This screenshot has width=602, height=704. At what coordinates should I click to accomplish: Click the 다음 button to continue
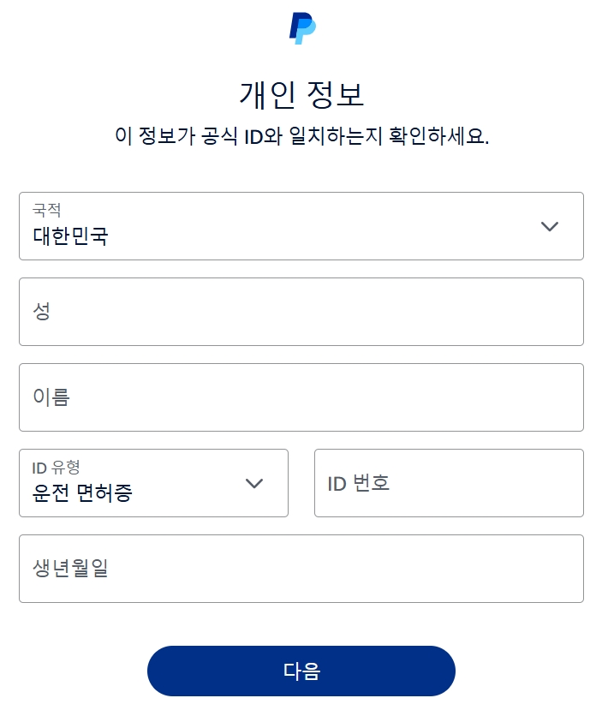tap(301, 671)
